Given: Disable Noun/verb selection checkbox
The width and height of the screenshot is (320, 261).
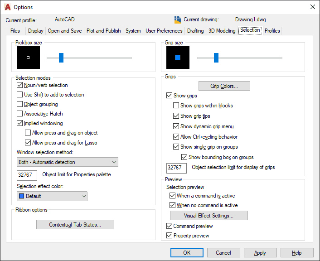Looking at the screenshot, I should click(x=20, y=85).
